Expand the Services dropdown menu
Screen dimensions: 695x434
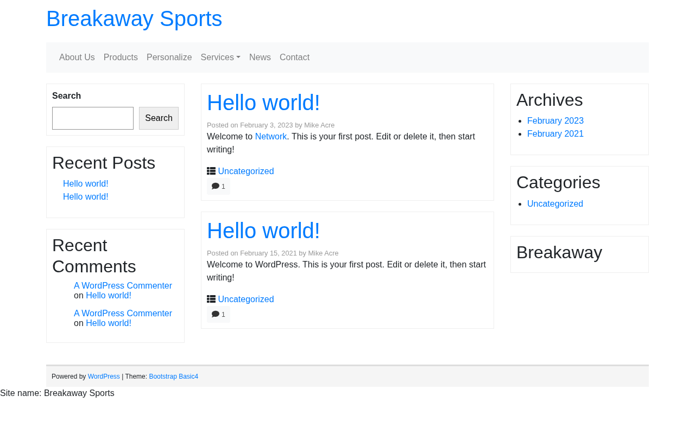point(220,58)
